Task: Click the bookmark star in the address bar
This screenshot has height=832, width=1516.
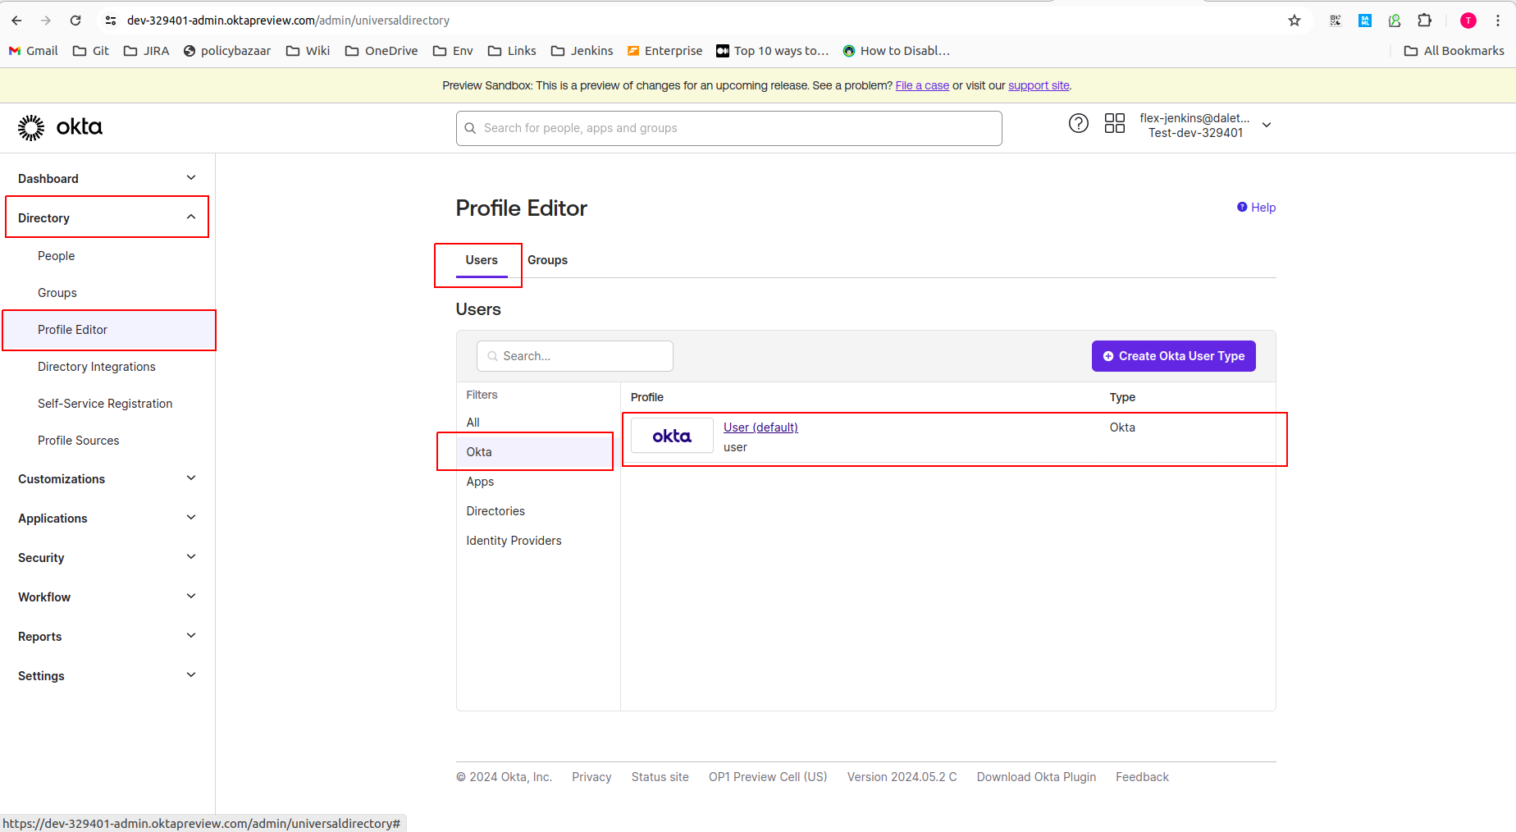Action: [x=1294, y=21]
